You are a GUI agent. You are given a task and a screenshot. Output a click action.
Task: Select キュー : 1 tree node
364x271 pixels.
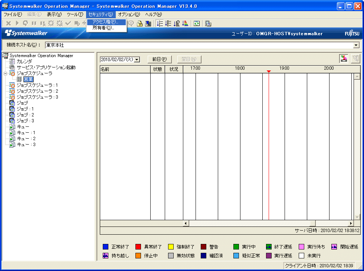(x=26, y=133)
